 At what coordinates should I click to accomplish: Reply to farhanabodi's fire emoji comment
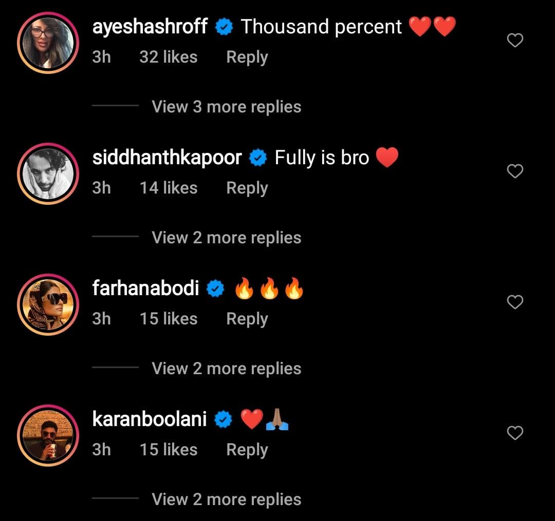pos(247,318)
